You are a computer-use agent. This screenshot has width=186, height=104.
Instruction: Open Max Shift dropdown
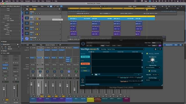(155, 75)
